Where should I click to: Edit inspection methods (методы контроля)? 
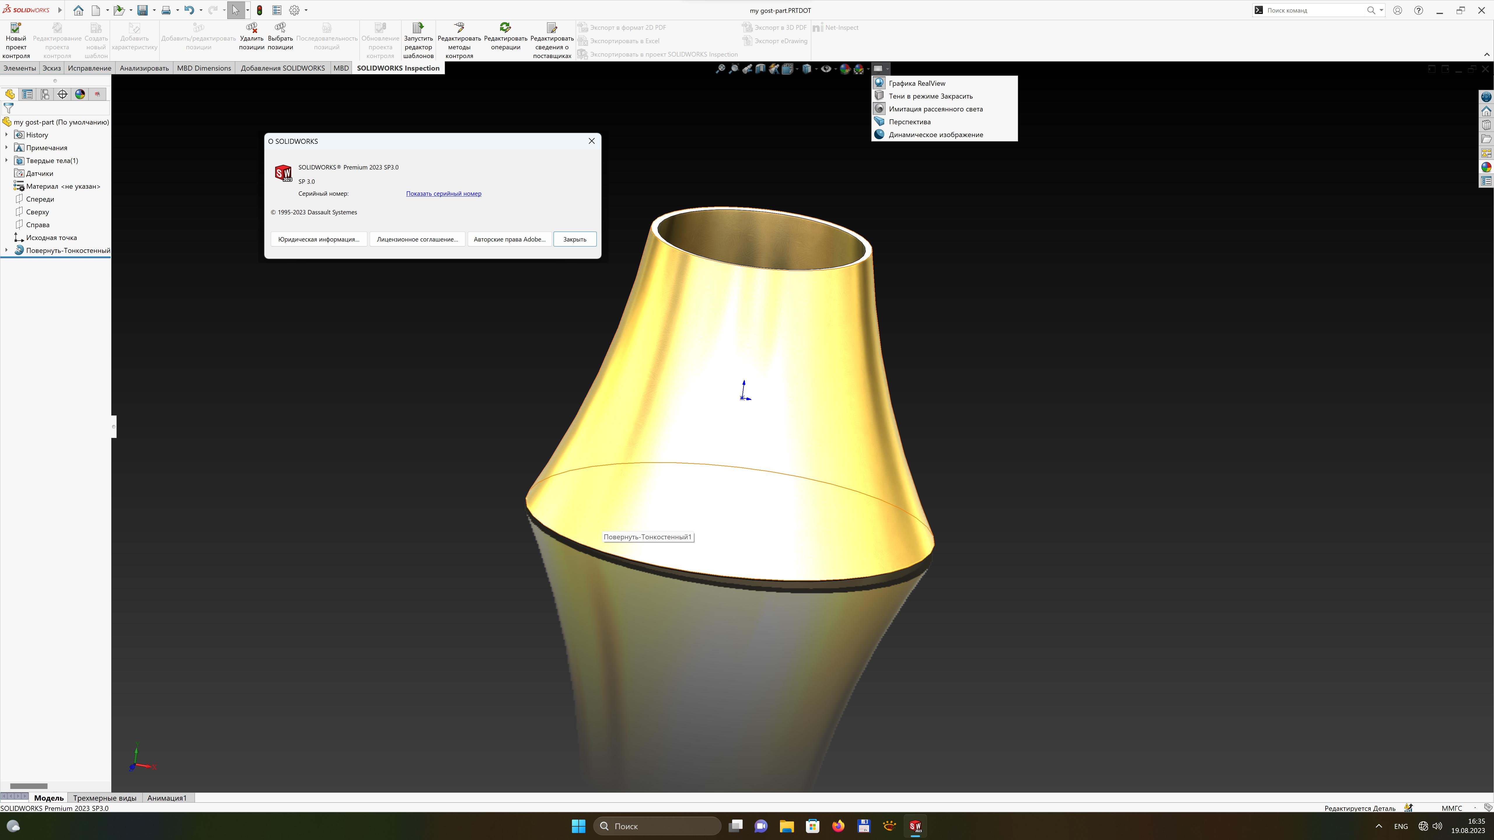click(459, 41)
